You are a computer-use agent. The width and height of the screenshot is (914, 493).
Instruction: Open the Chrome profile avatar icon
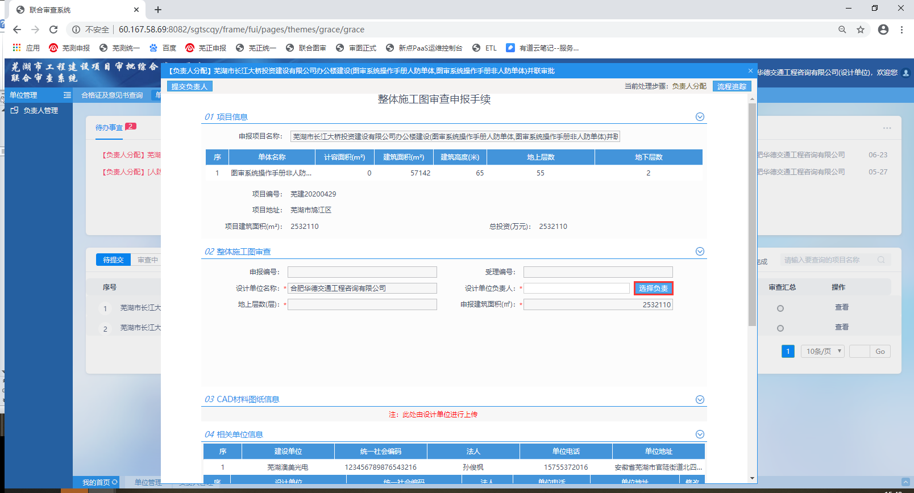coord(883,30)
